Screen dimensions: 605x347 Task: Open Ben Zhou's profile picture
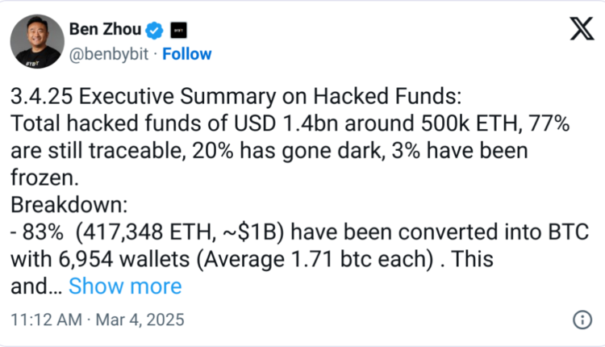click(38, 41)
